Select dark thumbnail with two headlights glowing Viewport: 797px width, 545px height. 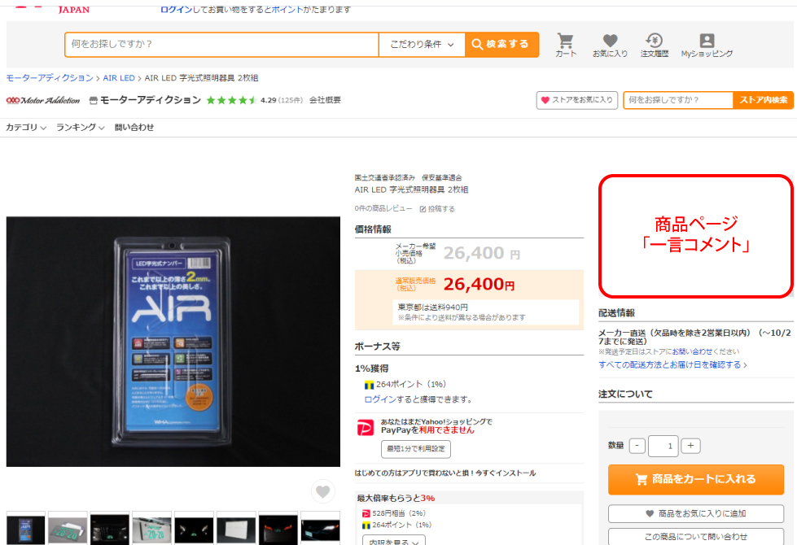point(195,529)
